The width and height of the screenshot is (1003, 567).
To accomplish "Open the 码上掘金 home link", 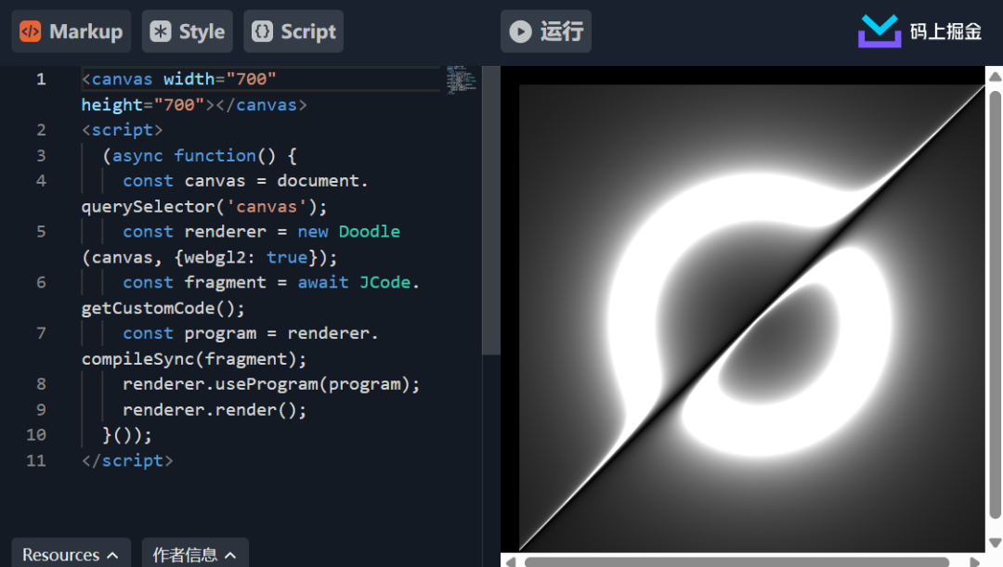I will (919, 31).
